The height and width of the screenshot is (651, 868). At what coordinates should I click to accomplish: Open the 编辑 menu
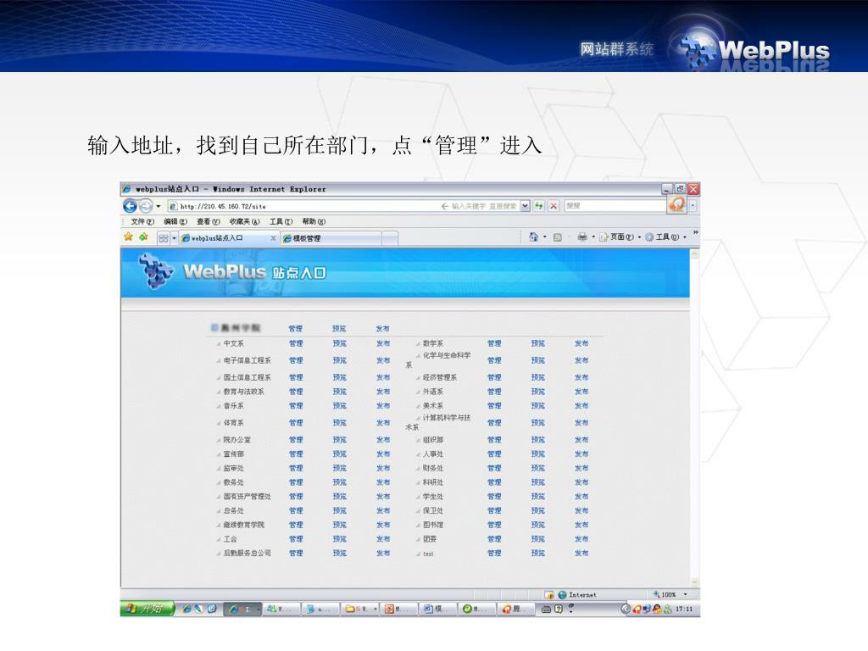point(175,221)
